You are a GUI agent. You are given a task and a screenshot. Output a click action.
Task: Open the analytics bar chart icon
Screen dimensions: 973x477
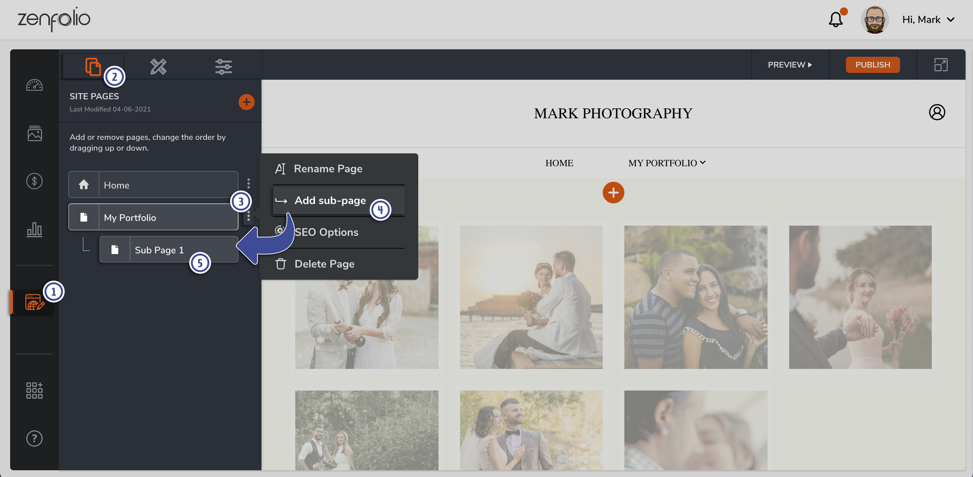(x=34, y=229)
